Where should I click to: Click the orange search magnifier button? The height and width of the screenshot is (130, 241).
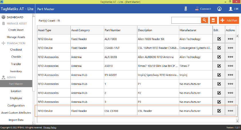point(204,20)
